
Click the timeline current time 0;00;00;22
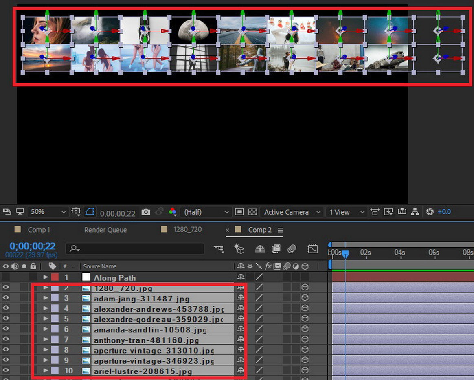tap(33, 246)
